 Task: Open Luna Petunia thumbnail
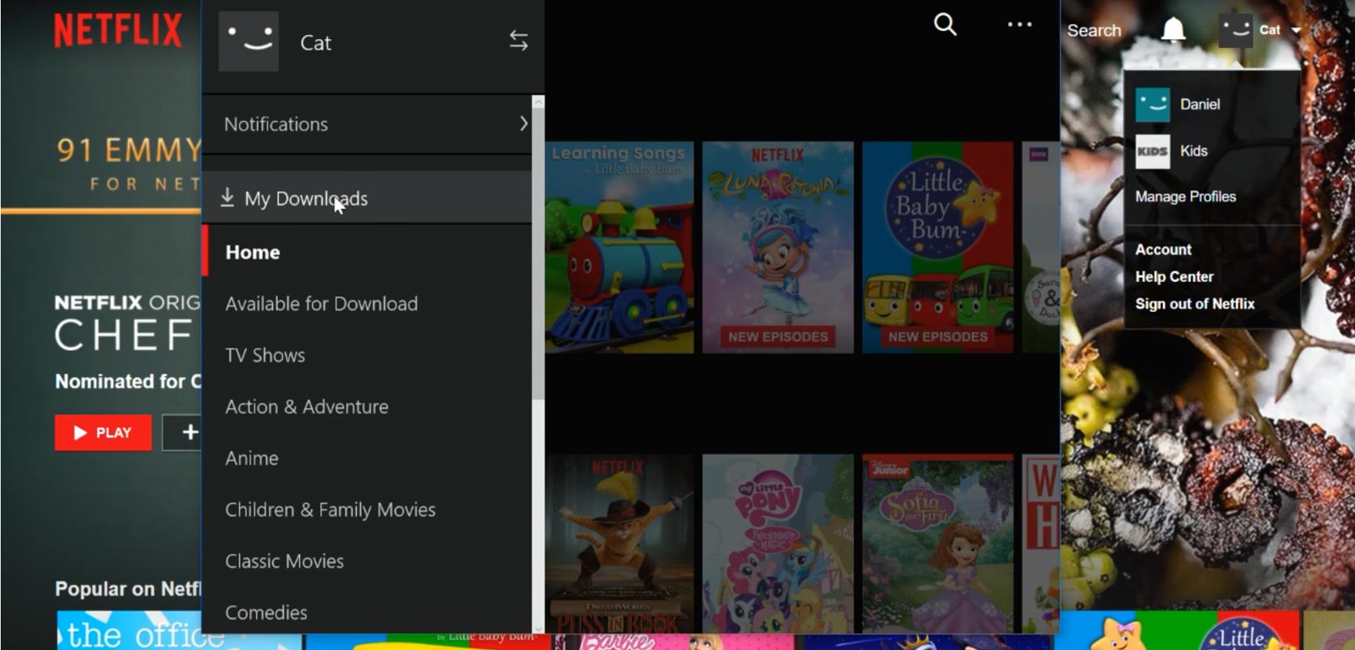778,248
